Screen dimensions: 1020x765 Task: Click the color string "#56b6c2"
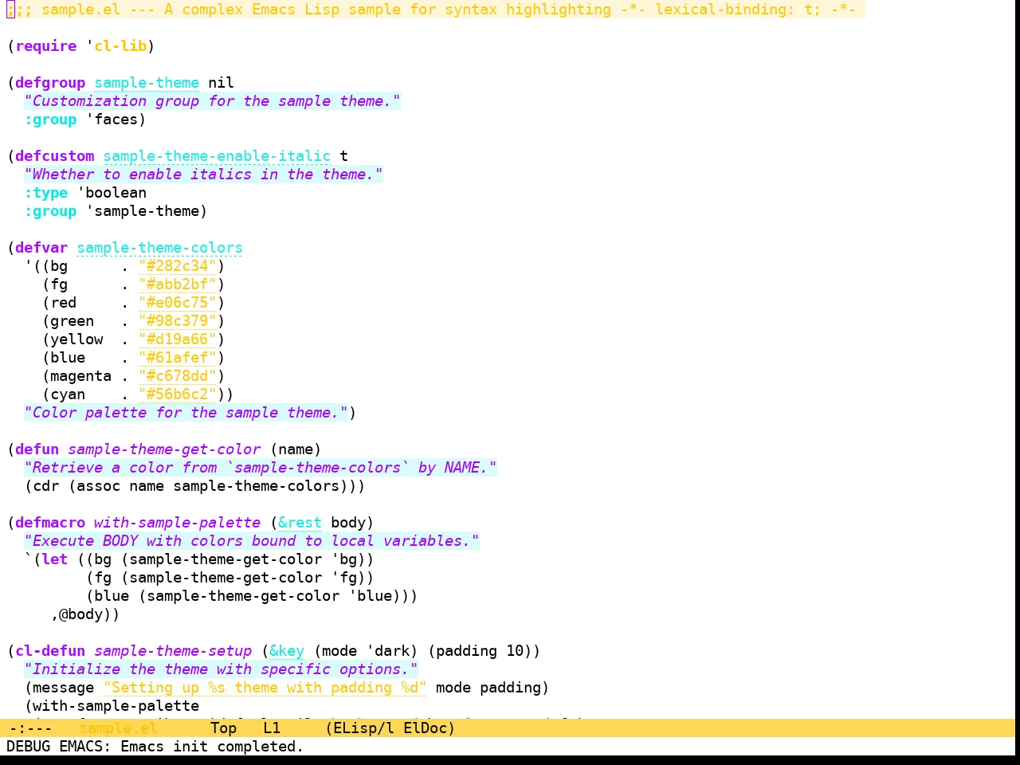point(178,394)
